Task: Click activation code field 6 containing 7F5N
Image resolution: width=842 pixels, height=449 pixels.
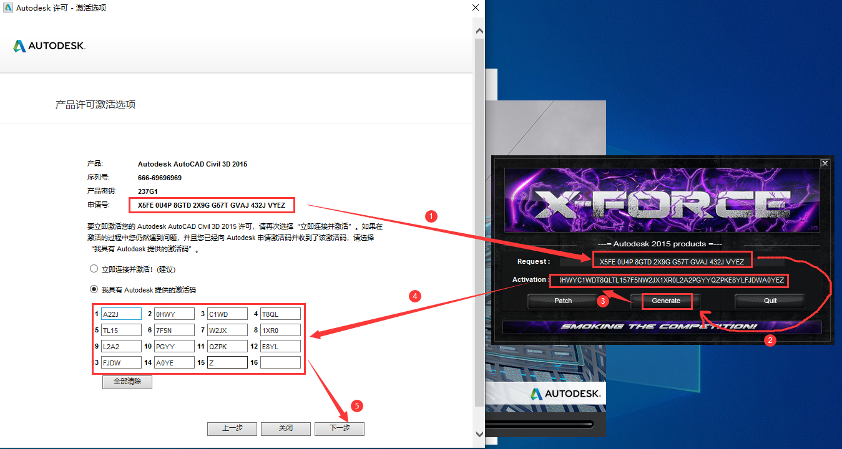Action: [174, 330]
